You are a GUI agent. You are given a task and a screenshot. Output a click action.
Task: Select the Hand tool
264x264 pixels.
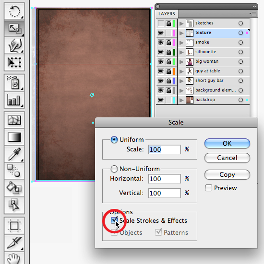click(14, 258)
